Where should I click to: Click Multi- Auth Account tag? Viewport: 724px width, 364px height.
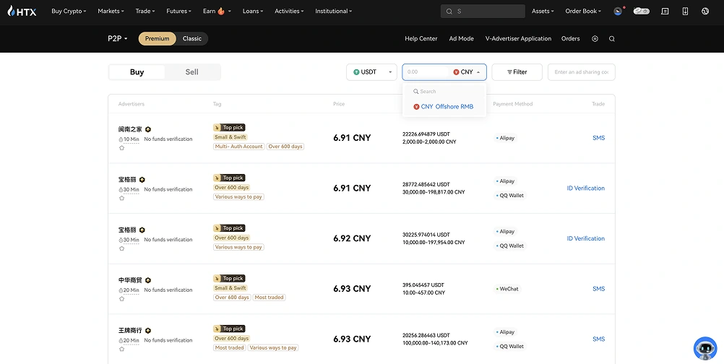point(238,146)
